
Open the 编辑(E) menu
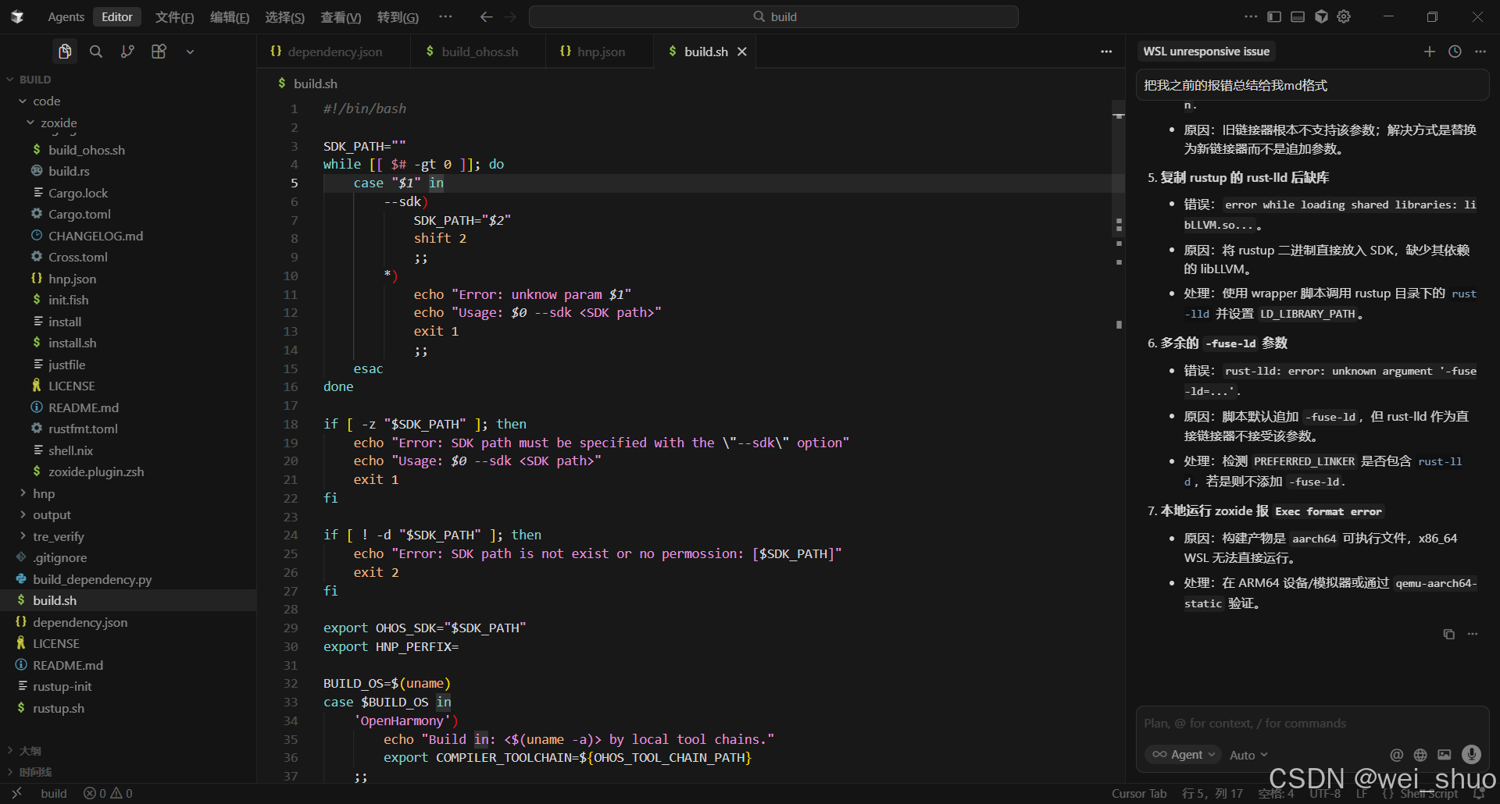230,16
